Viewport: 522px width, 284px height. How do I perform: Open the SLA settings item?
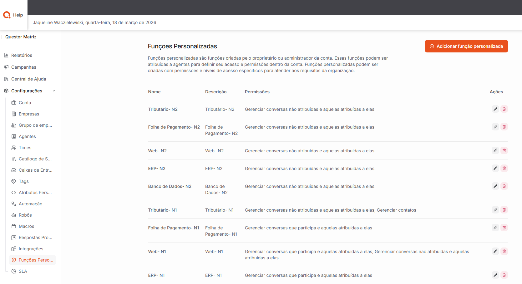23,271
